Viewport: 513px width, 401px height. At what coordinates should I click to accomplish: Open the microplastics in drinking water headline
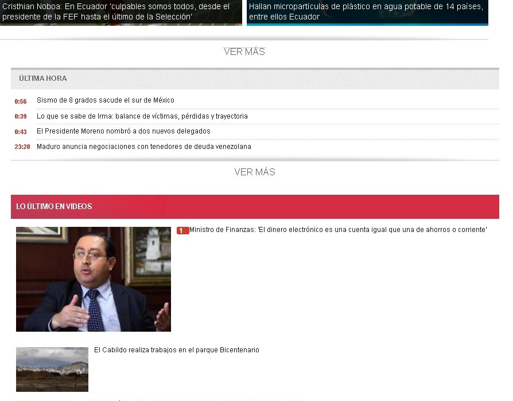366,11
